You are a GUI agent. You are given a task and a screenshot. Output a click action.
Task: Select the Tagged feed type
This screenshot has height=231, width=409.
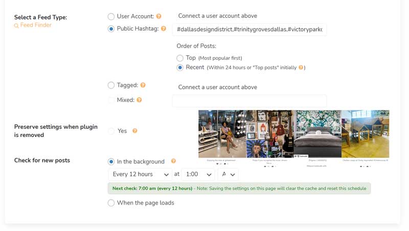point(111,85)
